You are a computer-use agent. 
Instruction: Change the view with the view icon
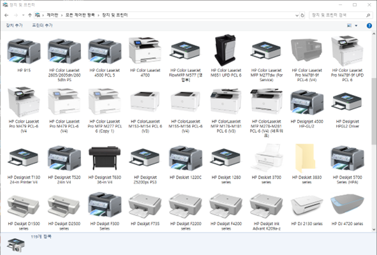point(350,25)
